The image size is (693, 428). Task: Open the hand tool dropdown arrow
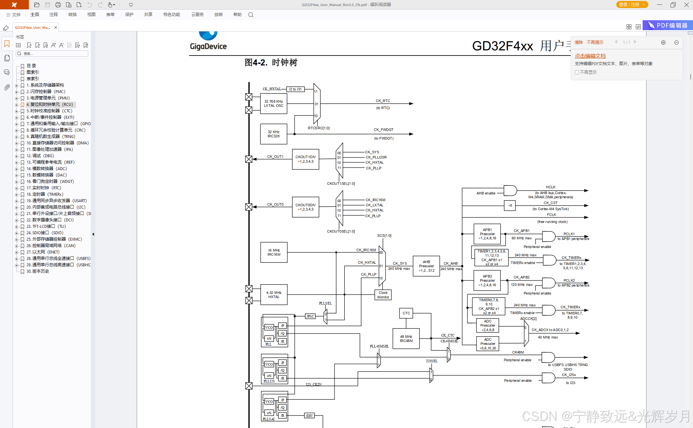(x=114, y=4)
